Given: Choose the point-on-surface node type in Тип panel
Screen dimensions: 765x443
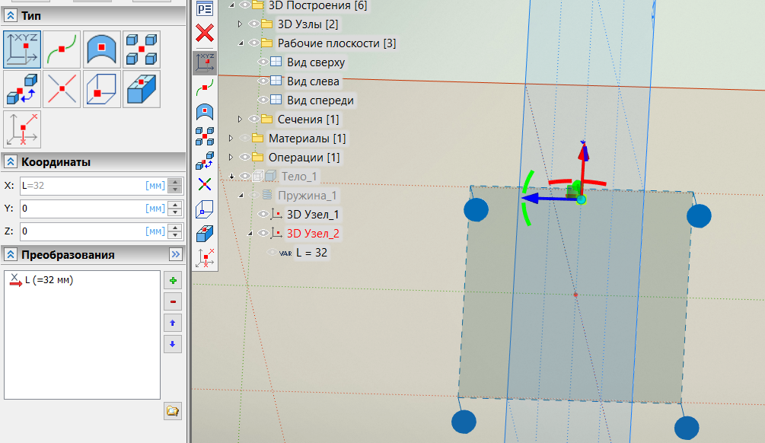Looking at the screenshot, I should pos(102,49).
